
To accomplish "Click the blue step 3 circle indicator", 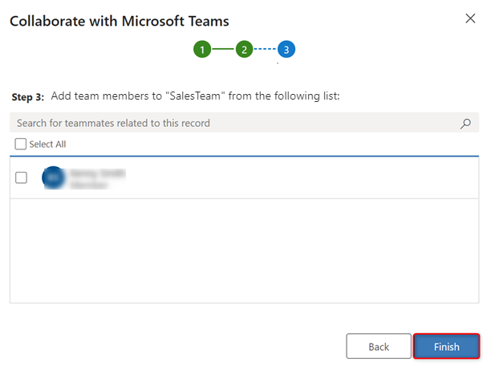I will tap(286, 49).
